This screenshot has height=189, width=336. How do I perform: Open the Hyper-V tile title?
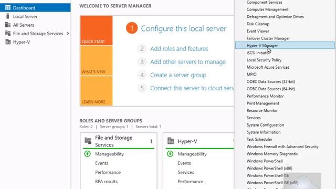tap(187, 141)
